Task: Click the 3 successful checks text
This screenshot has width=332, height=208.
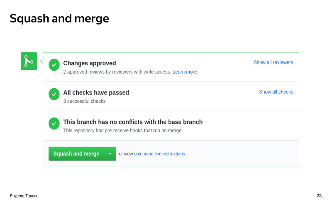Action: (x=84, y=101)
